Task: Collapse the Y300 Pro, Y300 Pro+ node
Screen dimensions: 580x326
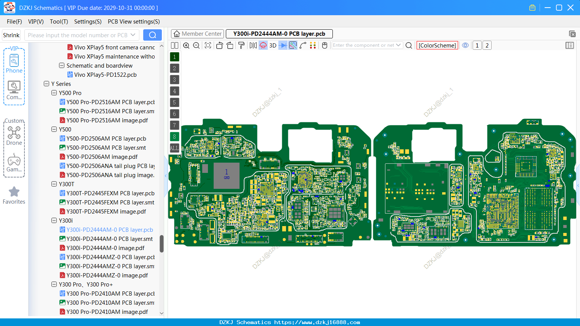Action: click(x=54, y=284)
